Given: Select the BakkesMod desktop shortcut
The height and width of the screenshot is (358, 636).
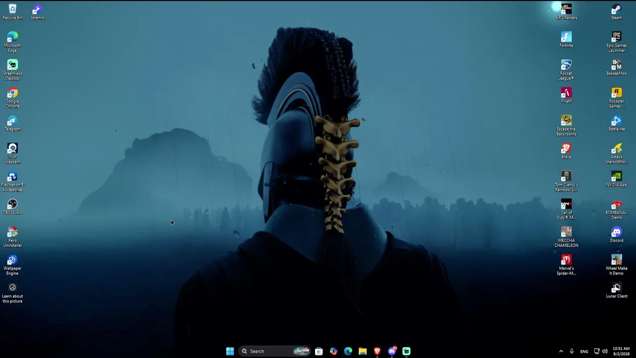Looking at the screenshot, I should pyautogui.click(x=617, y=68).
